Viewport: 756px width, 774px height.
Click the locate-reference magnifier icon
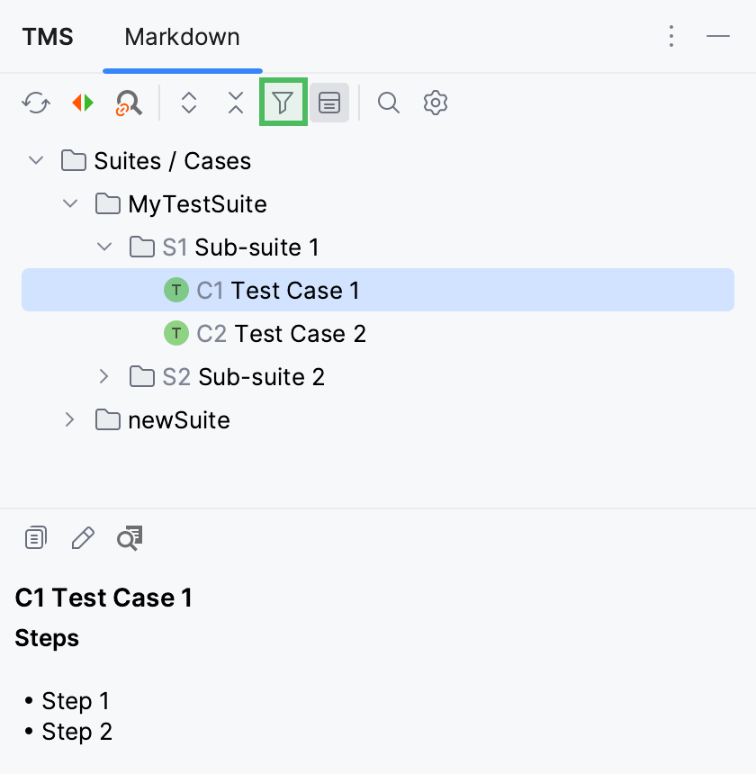(x=129, y=103)
